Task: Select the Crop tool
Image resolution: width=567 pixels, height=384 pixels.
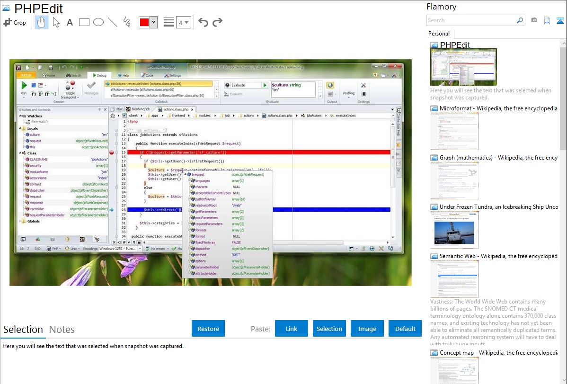Action: [x=15, y=22]
